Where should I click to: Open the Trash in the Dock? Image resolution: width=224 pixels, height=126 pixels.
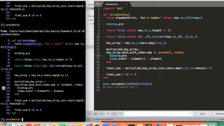(212, 125)
